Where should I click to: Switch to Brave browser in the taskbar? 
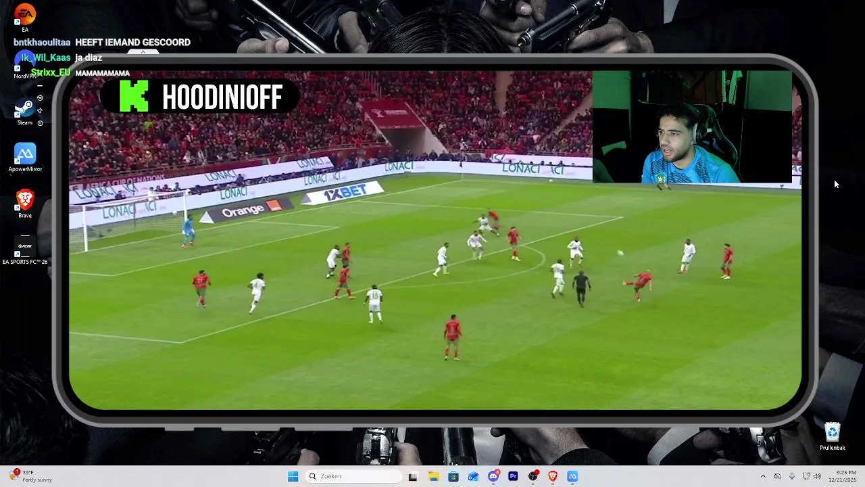[x=553, y=476]
